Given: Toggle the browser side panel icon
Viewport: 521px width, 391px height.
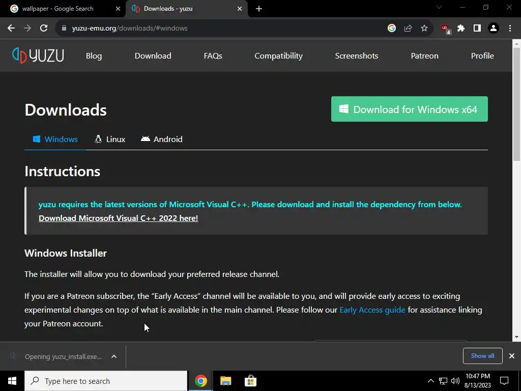Looking at the screenshot, I should click(x=477, y=29).
